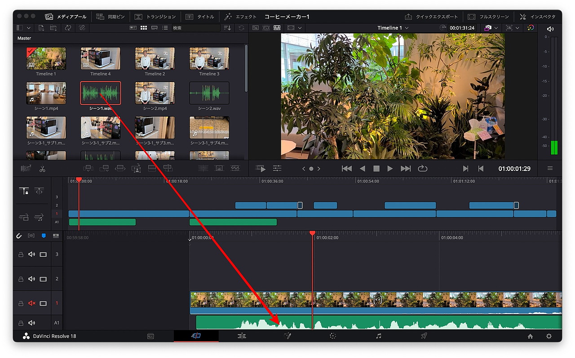This screenshot has width=575, height=358.
Task: Switch viewer to Timeline mode icon
Action: [x=277, y=28]
